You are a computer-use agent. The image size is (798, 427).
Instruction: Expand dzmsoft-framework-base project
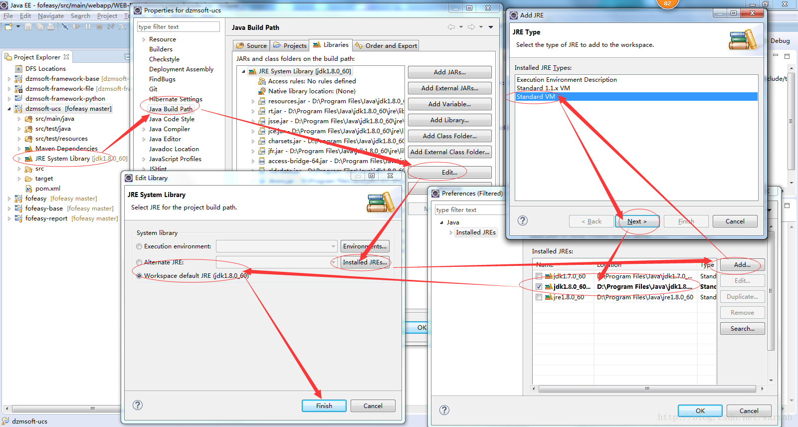coord(9,79)
